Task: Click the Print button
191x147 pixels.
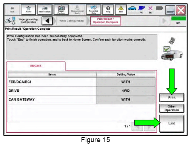Action: (172, 97)
